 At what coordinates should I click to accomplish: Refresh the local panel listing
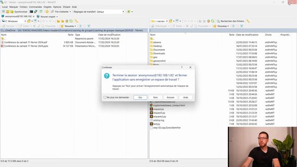[71, 21]
